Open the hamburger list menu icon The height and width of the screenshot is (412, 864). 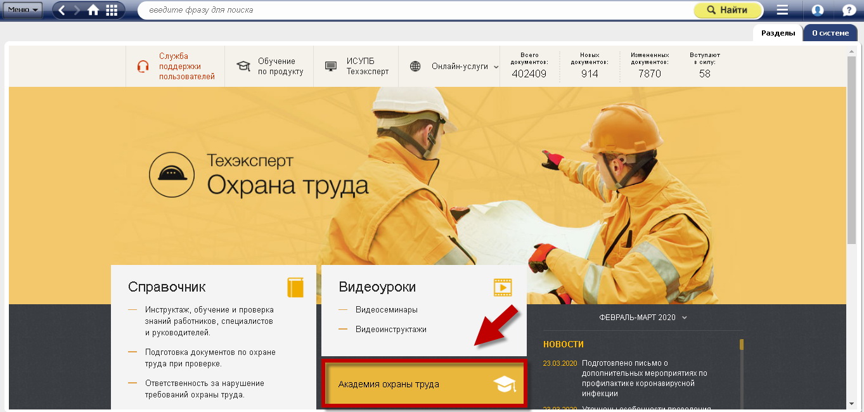point(782,10)
